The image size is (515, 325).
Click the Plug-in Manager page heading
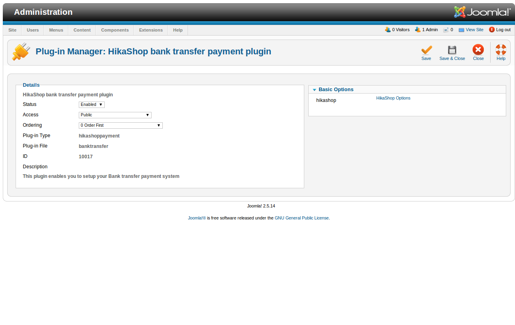pyautogui.click(x=154, y=52)
